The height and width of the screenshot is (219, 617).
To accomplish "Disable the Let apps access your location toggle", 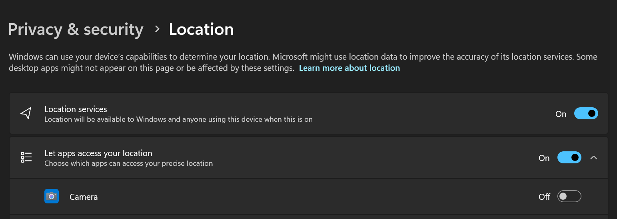I will (x=569, y=158).
